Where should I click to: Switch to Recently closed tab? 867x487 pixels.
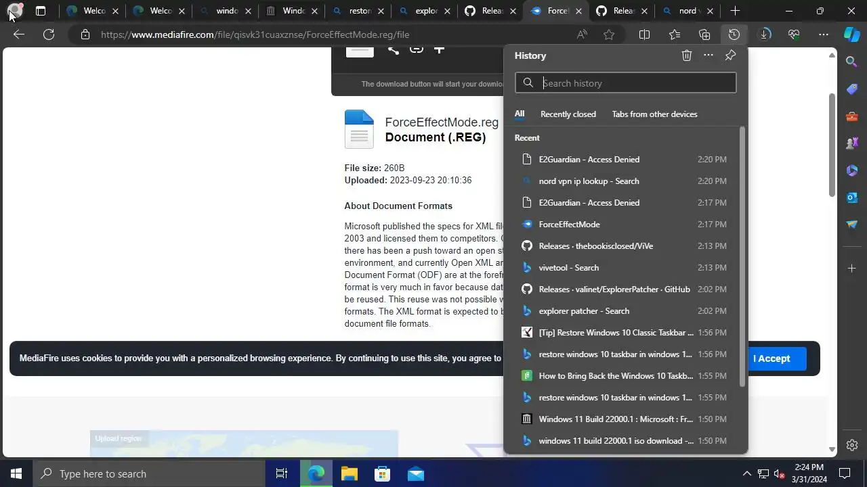coord(568,114)
